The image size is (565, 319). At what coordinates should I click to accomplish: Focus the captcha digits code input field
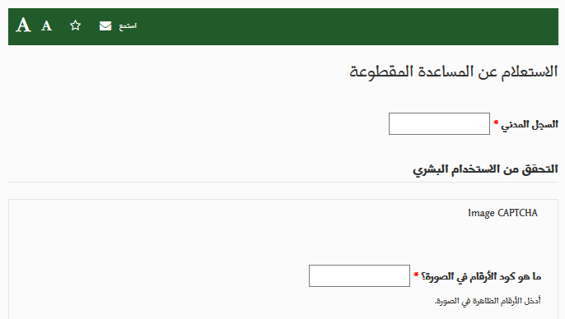pos(359,276)
